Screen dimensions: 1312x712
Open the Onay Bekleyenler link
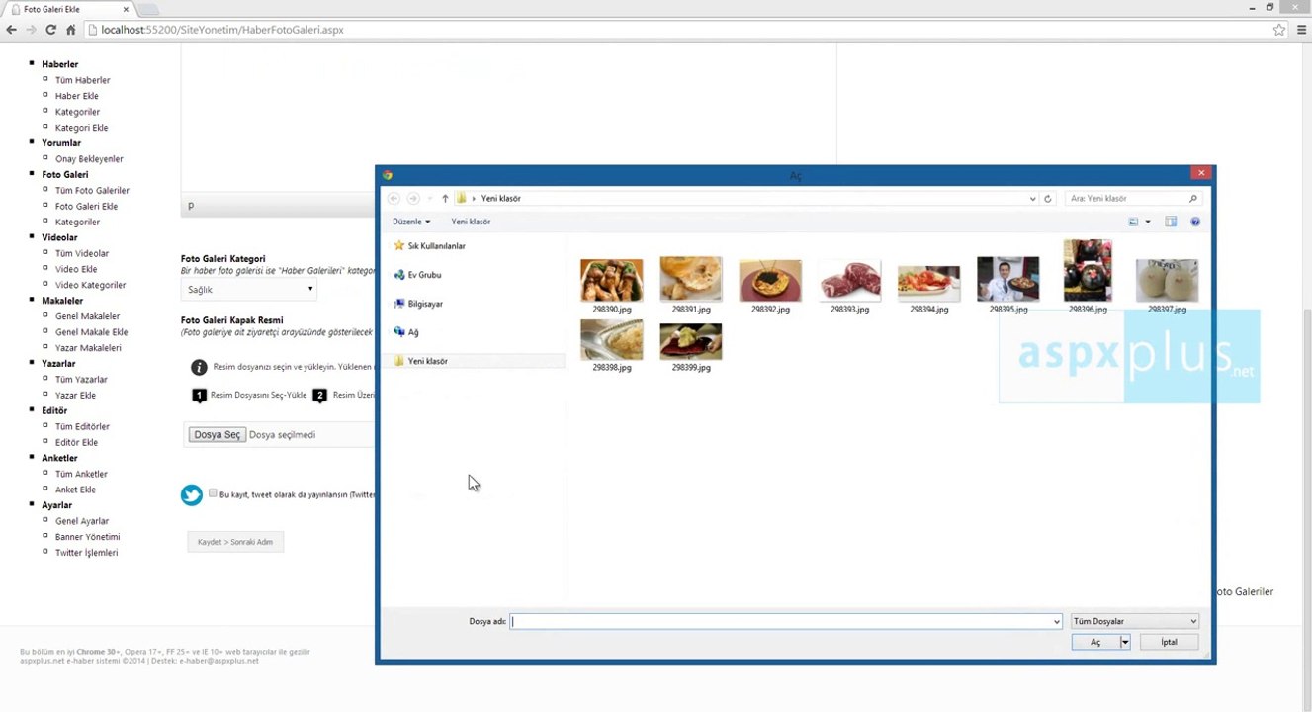point(89,159)
